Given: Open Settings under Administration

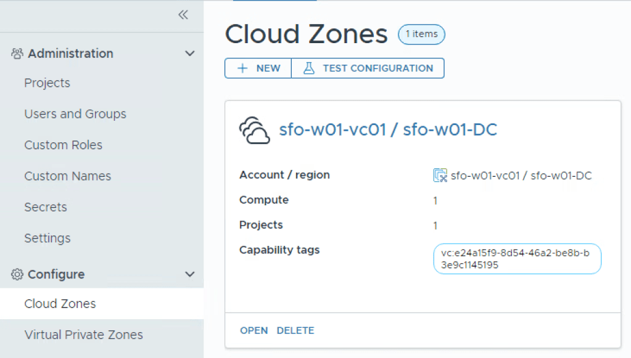Looking at the screenshot, I should pyautogui.click(x=47, y=238).
